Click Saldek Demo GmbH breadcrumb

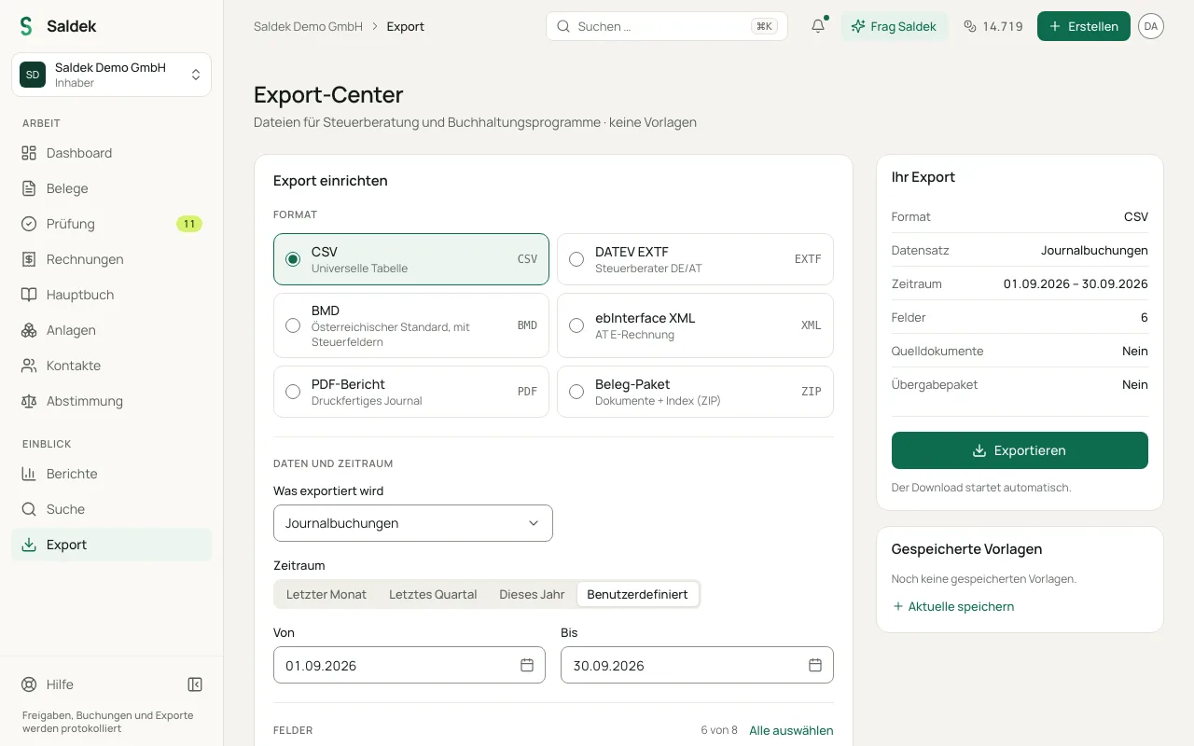[308, 26]
